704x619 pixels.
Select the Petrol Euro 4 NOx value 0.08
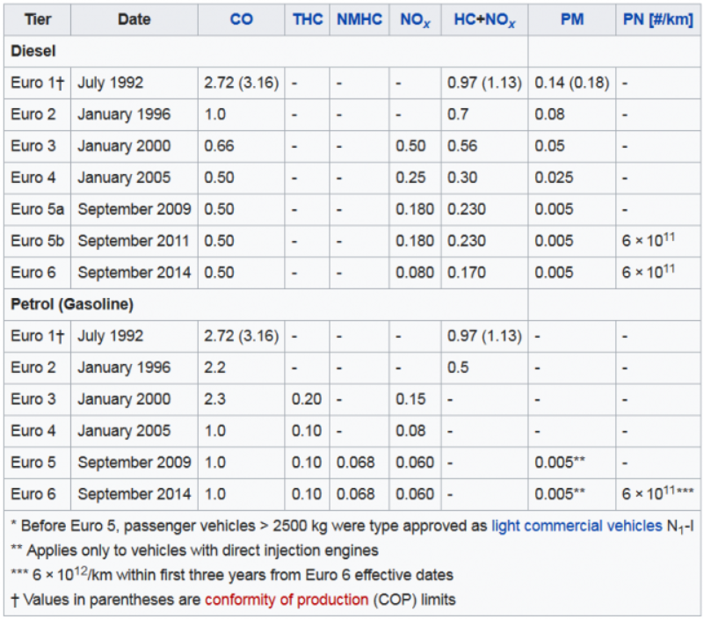pyautogui.click(x=410, y=431)
